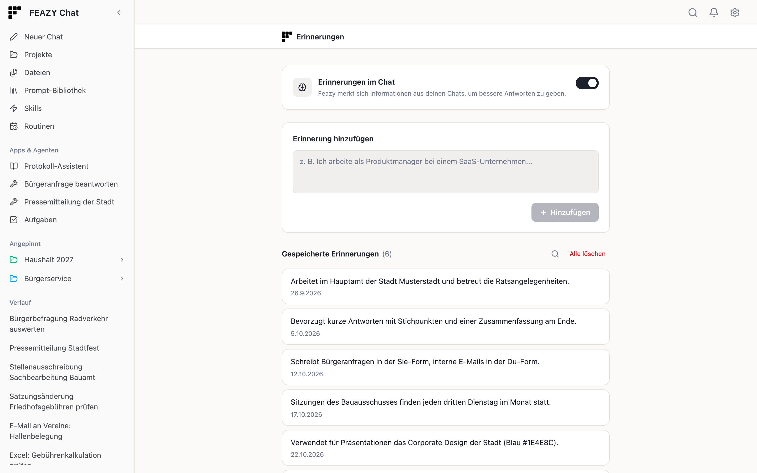Click the Hinzufügen button

pyautogui.click(x=565, y=212)
